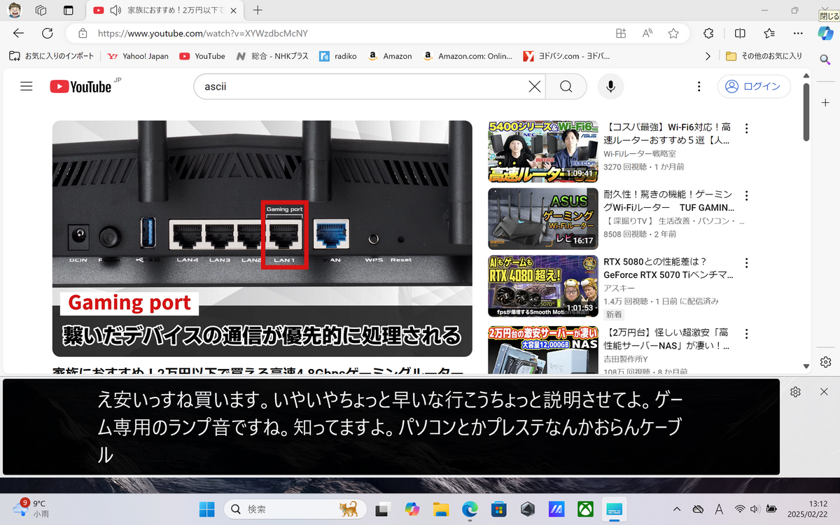840x525 pixels.
Task: Open the Amazon.com: Online bookmark
Action: 468,56
